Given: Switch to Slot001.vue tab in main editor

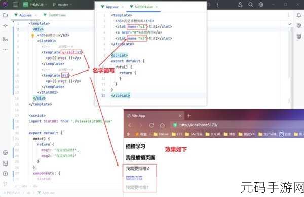Looking at the screenshot, I should [x=55, y=15].
